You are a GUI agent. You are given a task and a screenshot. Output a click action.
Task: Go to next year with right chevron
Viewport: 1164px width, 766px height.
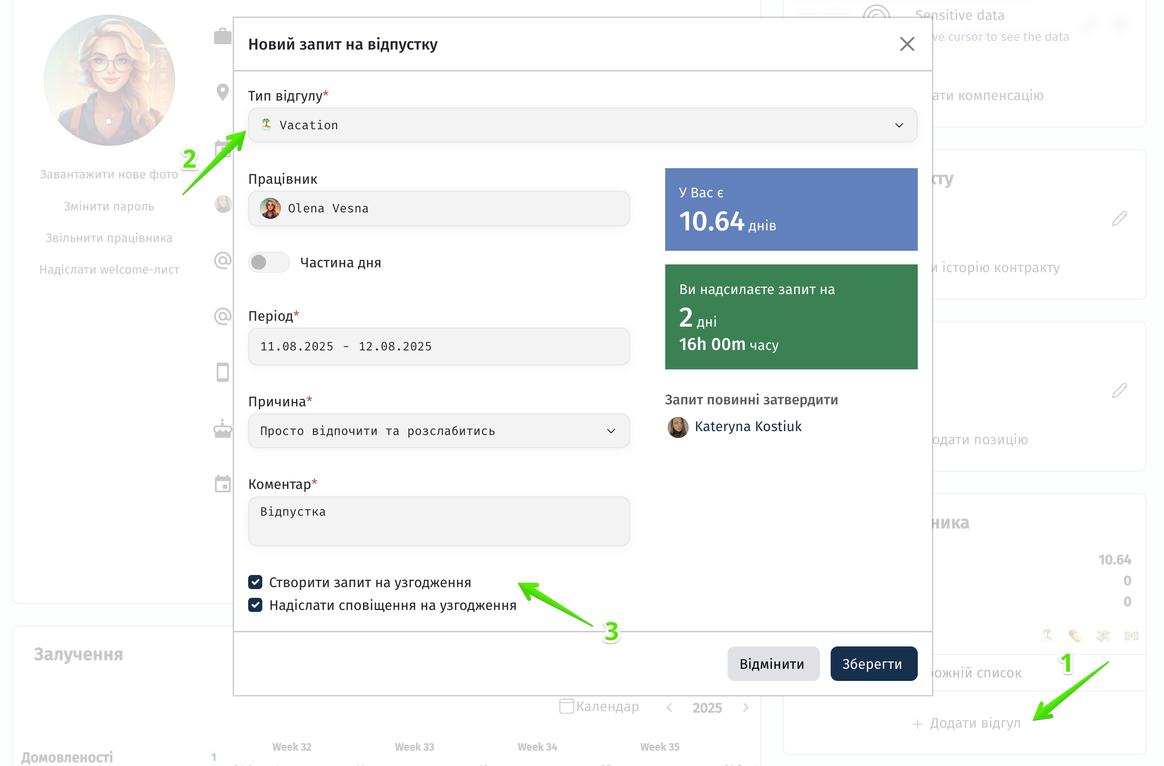coord(746,707)
